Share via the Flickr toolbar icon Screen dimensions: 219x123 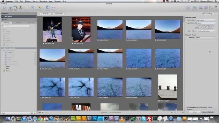[53, 8]
